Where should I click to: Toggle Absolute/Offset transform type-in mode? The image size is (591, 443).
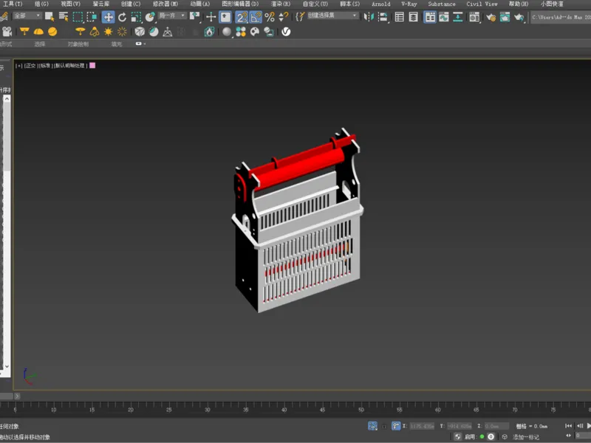396,426
